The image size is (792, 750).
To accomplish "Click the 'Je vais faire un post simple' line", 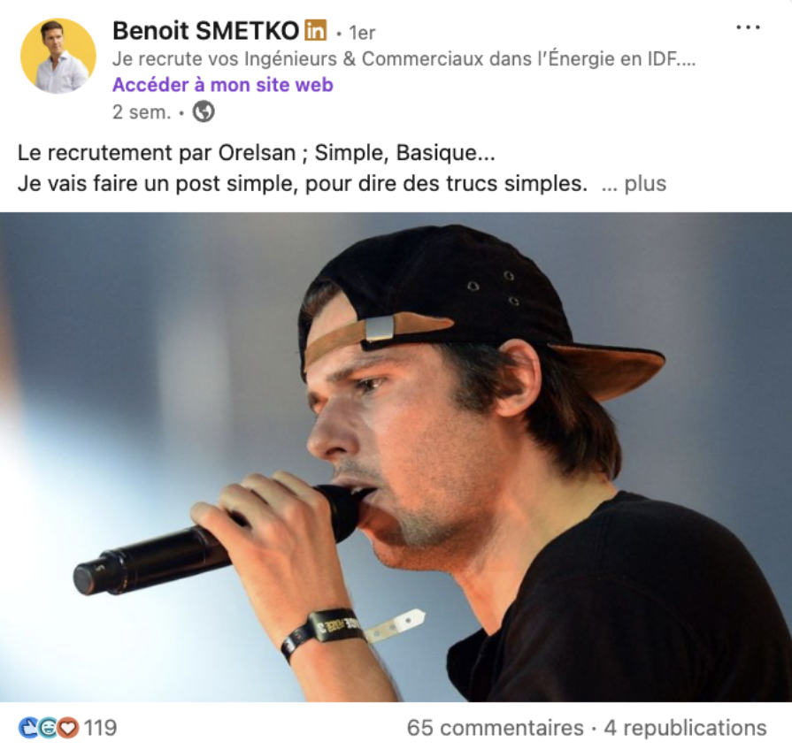I will (x=303, y=184).
